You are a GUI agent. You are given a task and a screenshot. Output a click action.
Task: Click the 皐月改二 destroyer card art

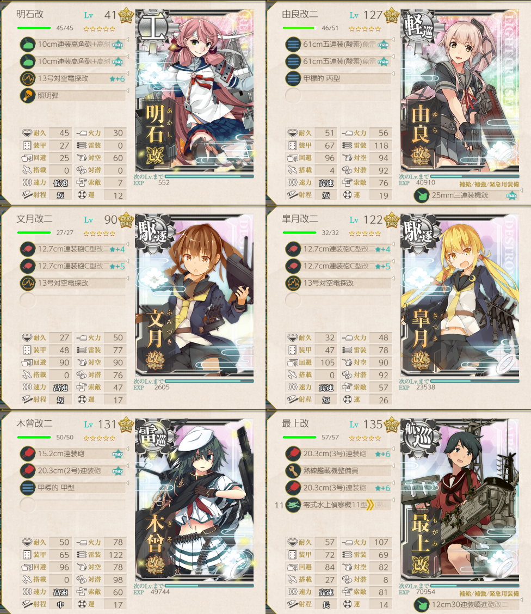(460, 295)
